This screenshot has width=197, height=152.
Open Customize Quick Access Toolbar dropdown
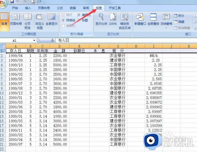(x=40, y=2)
